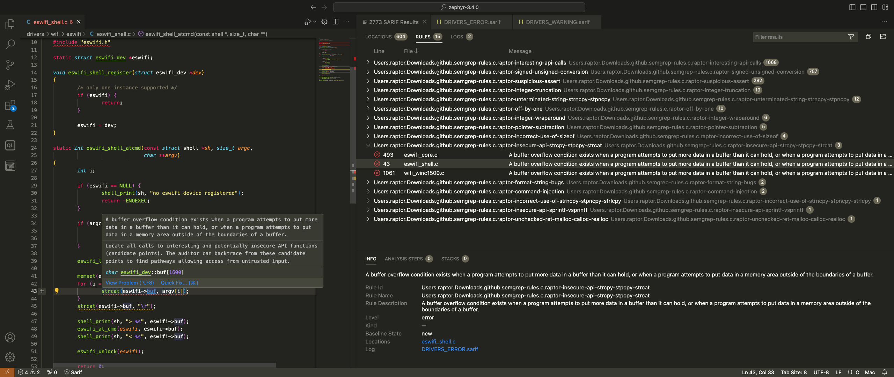Switch to the LOCATIONS tab
Viewport: 894px width, 377px height.
pyautogui.click(x=378, y=37)
